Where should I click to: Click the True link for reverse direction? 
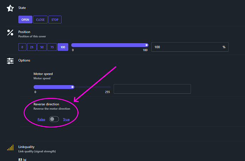pos(66,120)
